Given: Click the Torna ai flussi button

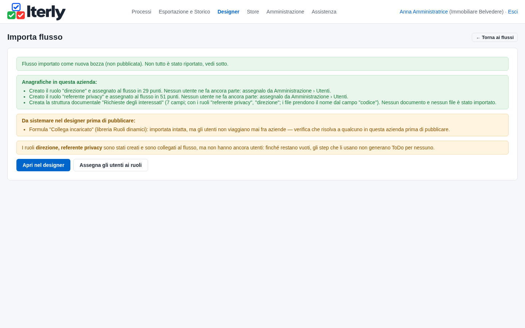Looking at the screenshot, I should 495,38.
